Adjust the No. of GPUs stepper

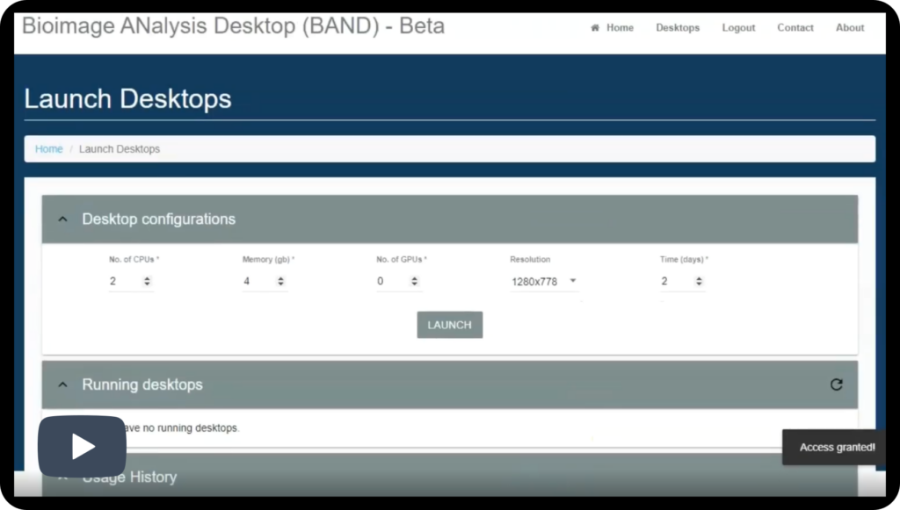(414, 282)
